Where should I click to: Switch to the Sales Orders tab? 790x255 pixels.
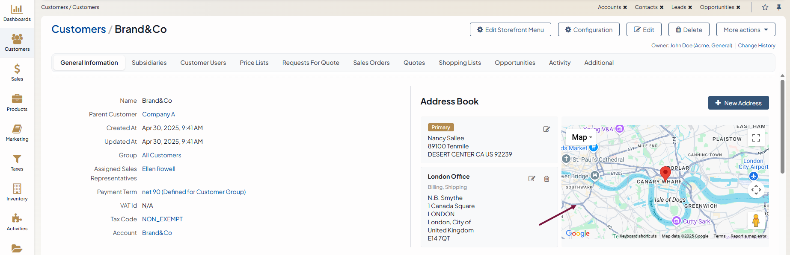click(371, 63)
